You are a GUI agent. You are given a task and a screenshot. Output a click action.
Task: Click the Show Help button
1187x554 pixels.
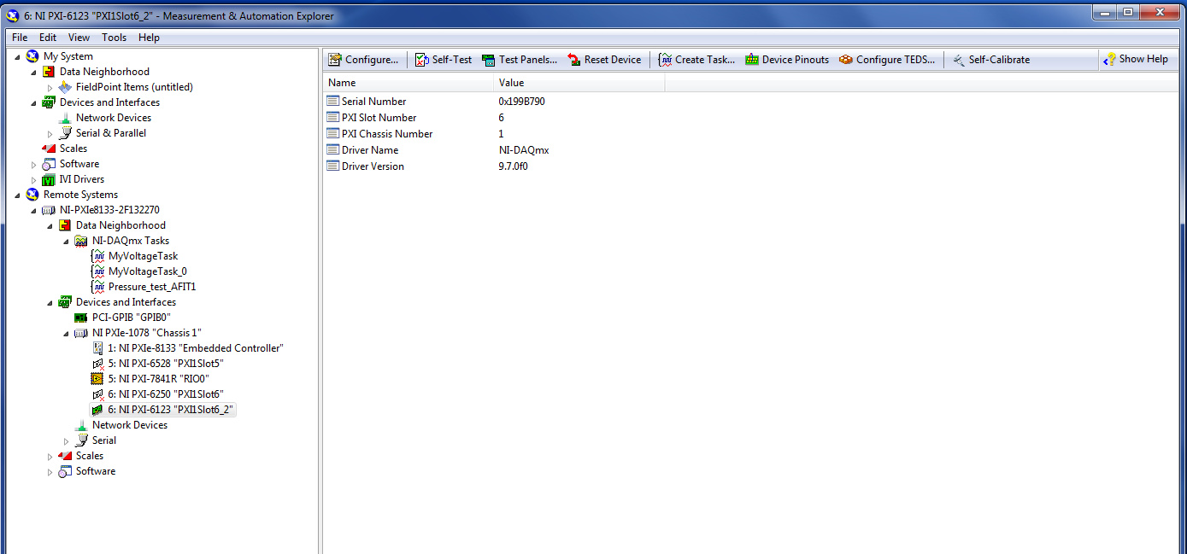point(1136,60)
